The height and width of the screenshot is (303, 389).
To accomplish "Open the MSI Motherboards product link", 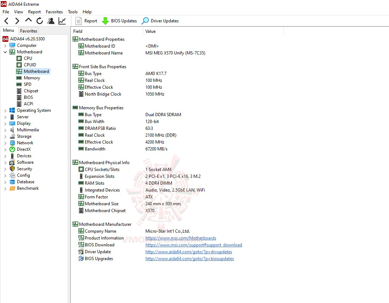I will (181, 238).
